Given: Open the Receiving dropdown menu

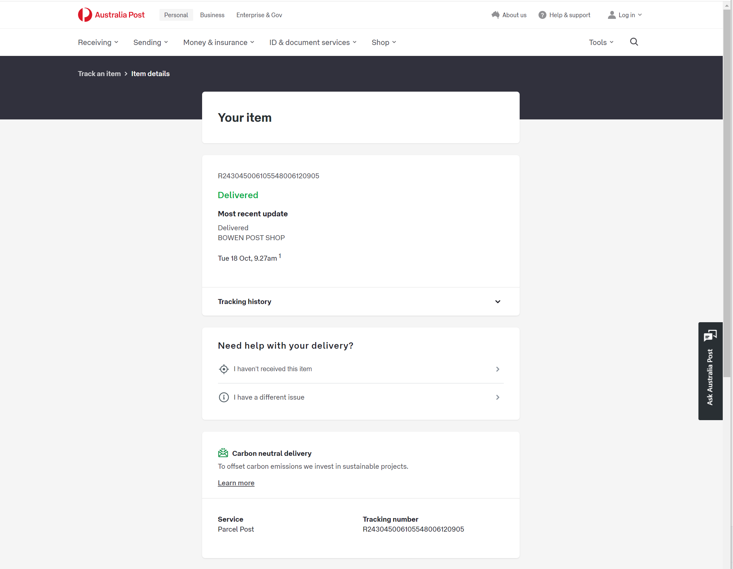Looking at the screenshot, I should tap(98, 42).
